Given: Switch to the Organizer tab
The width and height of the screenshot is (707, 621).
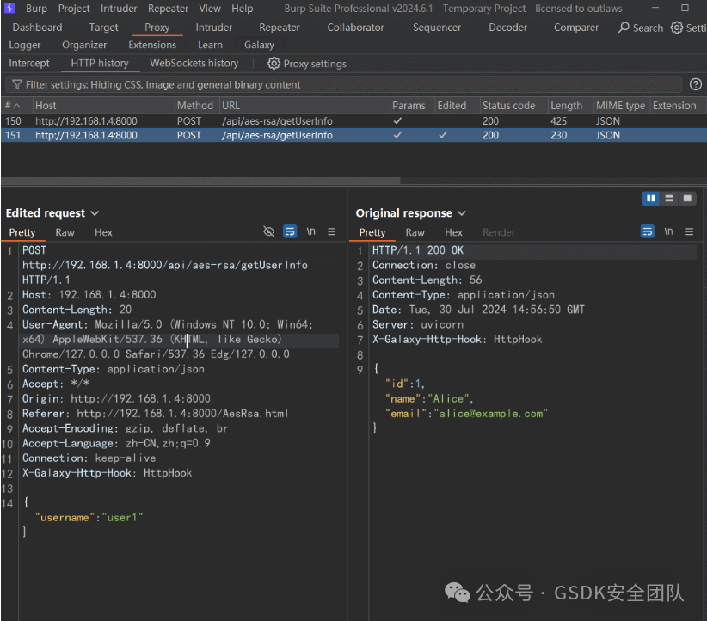Looking at the screenshot, I should point(84,45).
